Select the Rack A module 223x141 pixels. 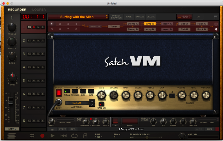(x=202, y=24)
